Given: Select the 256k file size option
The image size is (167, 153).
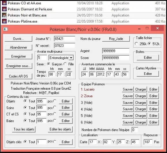Looking at the screenshot, I should (136, 44).
